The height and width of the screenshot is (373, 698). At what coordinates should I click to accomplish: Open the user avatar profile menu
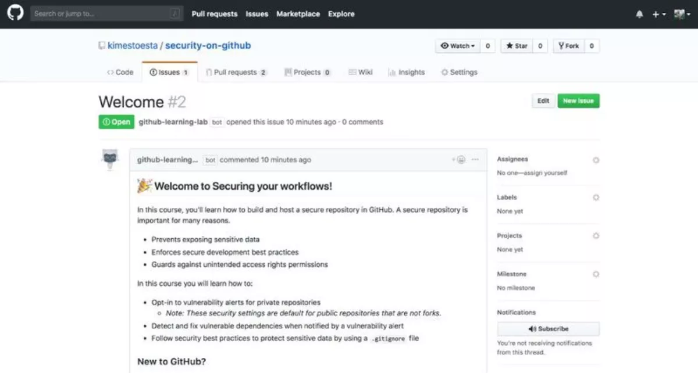(x=682, y=15)
